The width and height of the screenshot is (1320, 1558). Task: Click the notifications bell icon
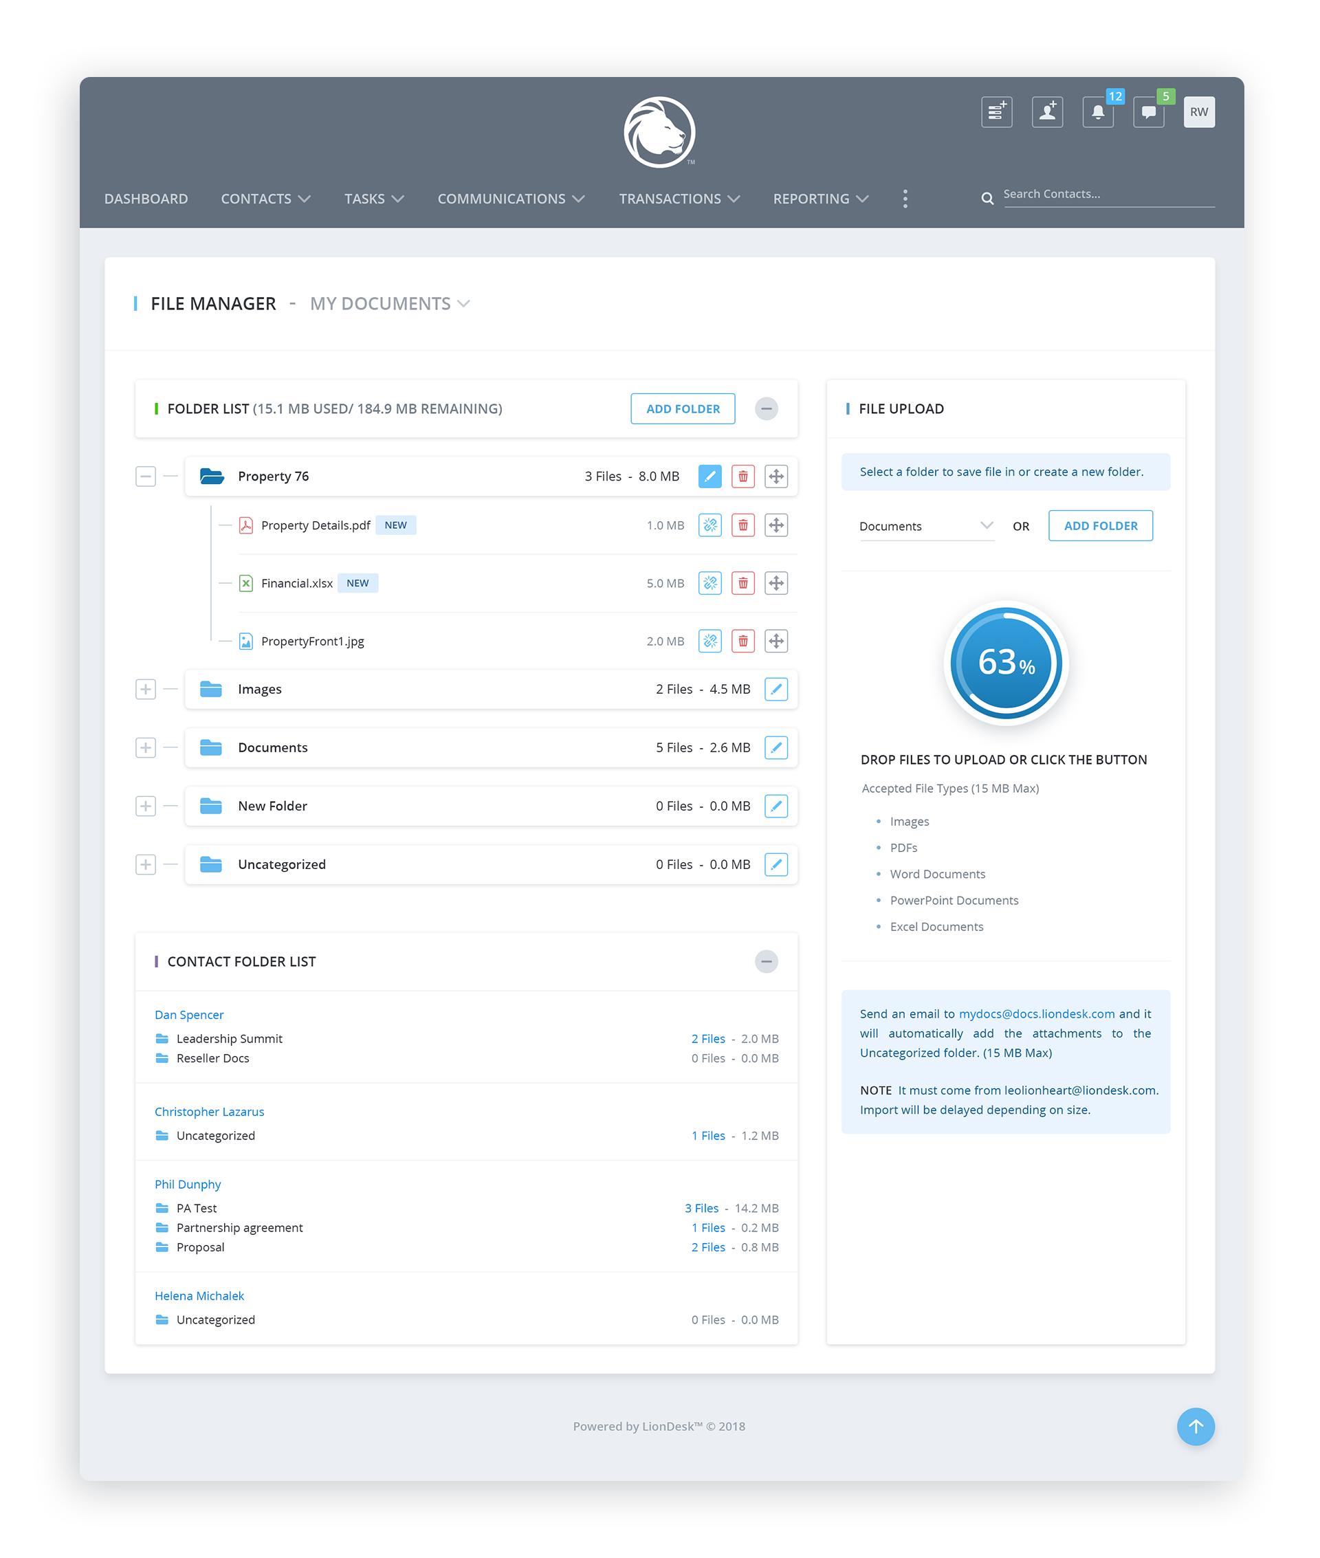coord(1097,112)
